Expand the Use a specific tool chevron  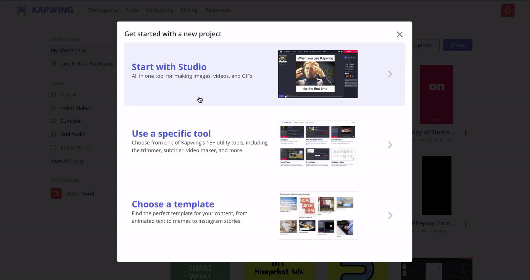390,145
